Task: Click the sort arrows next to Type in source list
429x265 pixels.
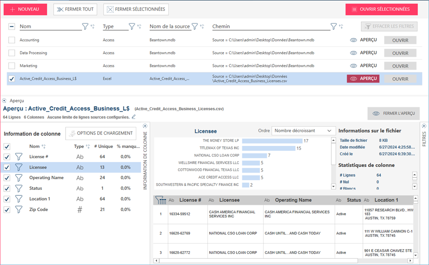Action: click(x=139, y=27)
